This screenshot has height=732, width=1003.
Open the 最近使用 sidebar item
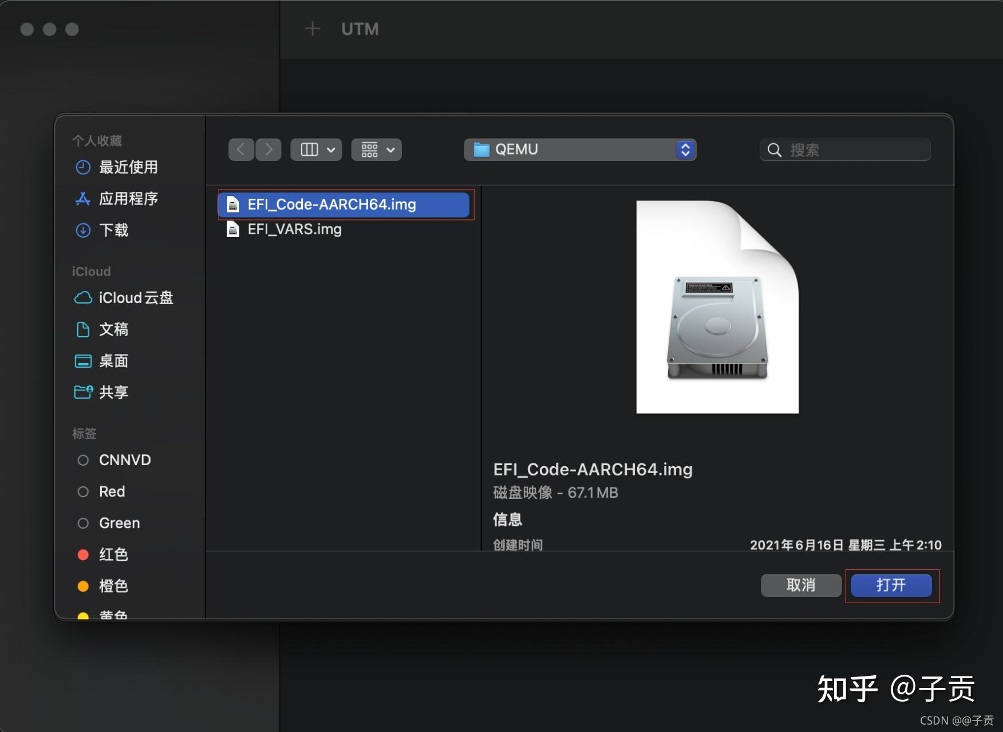[129, 167]
